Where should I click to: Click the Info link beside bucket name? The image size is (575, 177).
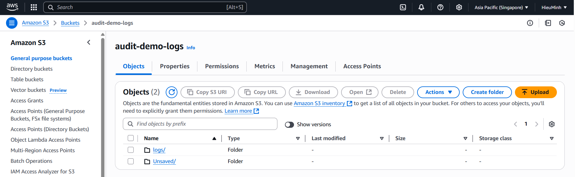point(191,48)
